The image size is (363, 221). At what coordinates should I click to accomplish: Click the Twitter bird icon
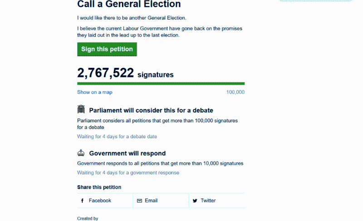click(x=195, y=201)
